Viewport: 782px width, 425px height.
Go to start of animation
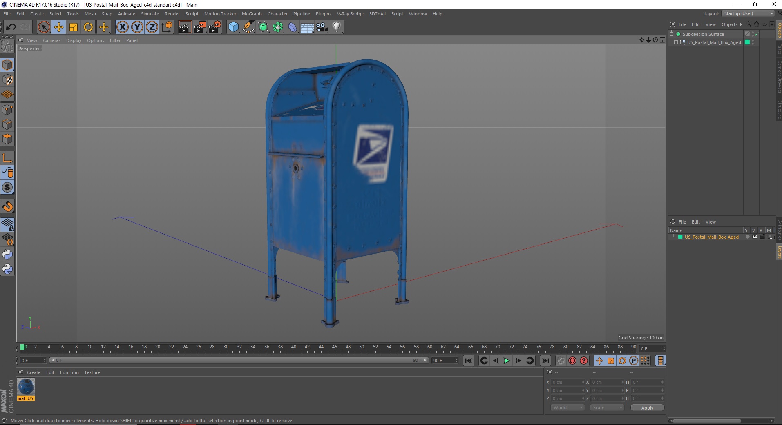[469, 361]
